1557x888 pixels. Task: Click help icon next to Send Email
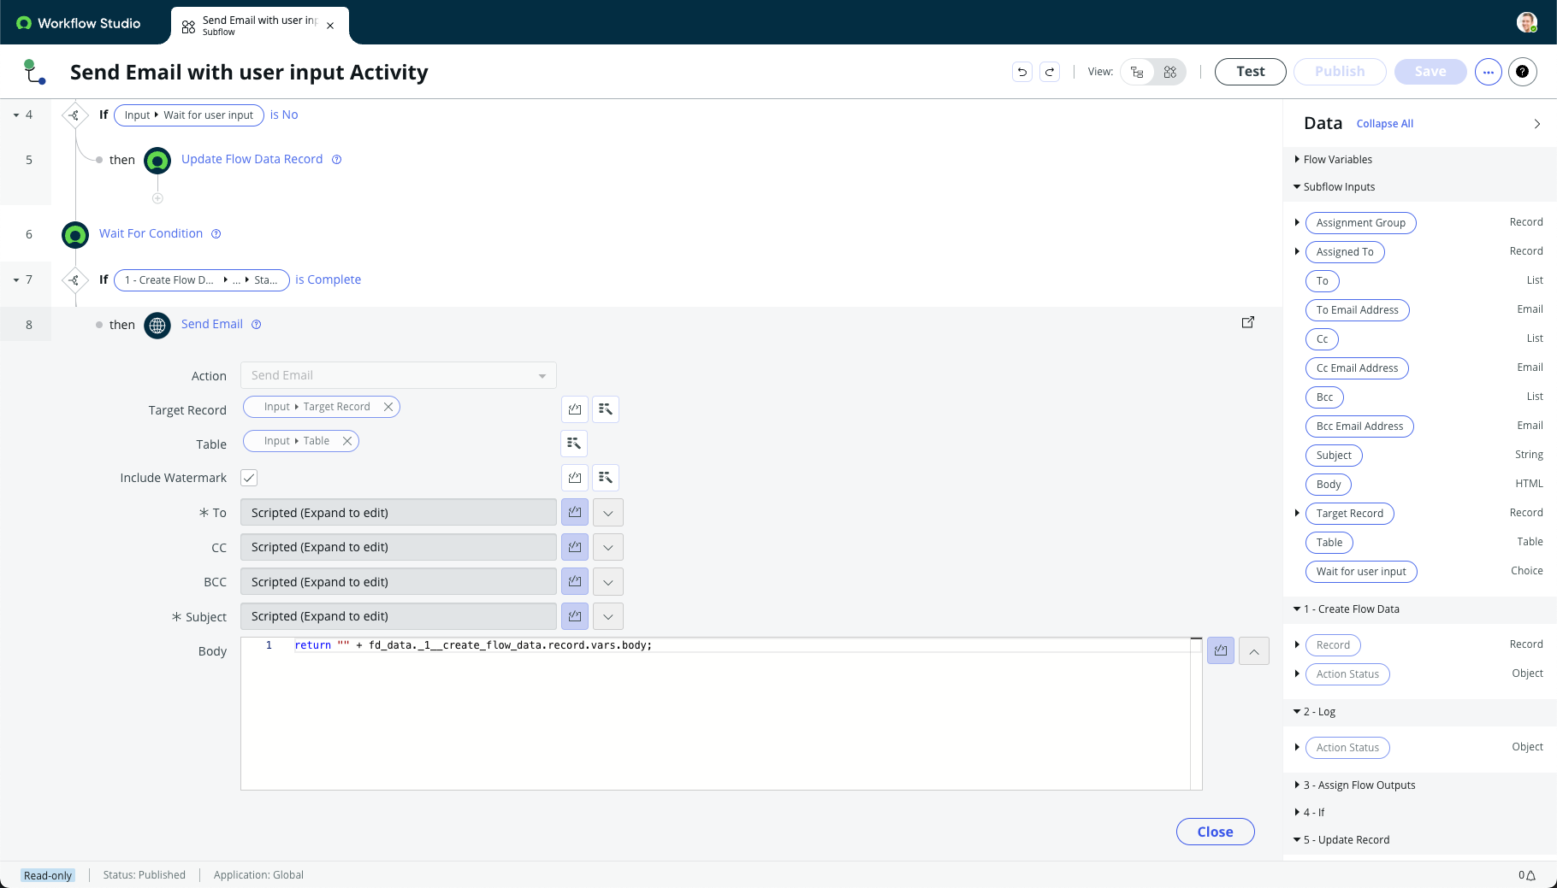(x=257, y=324)
